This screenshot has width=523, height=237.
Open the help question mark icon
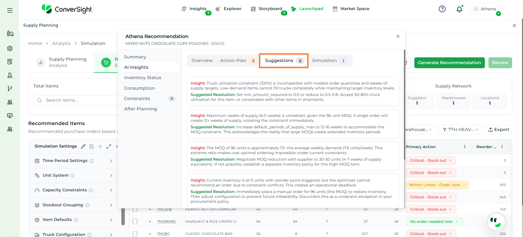[x=442, y=9]
